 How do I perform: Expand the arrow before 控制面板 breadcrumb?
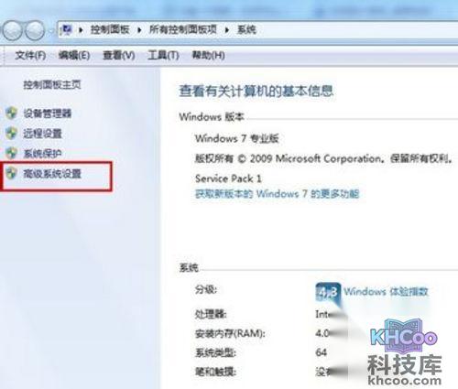(x=81, y=30)
